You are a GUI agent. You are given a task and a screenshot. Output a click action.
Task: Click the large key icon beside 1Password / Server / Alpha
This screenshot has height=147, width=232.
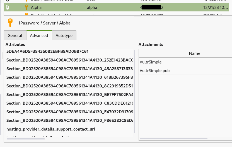[10, 23]
